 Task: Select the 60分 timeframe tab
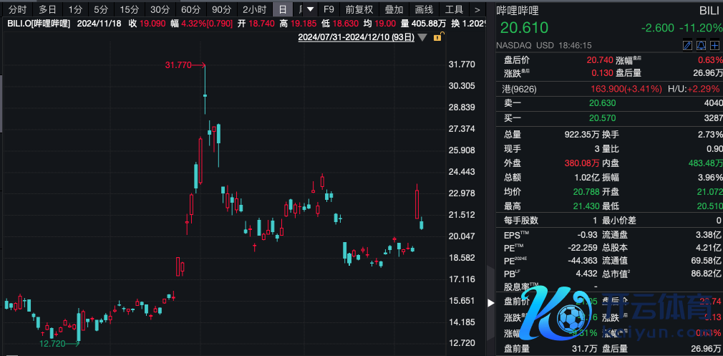(190, 10)
